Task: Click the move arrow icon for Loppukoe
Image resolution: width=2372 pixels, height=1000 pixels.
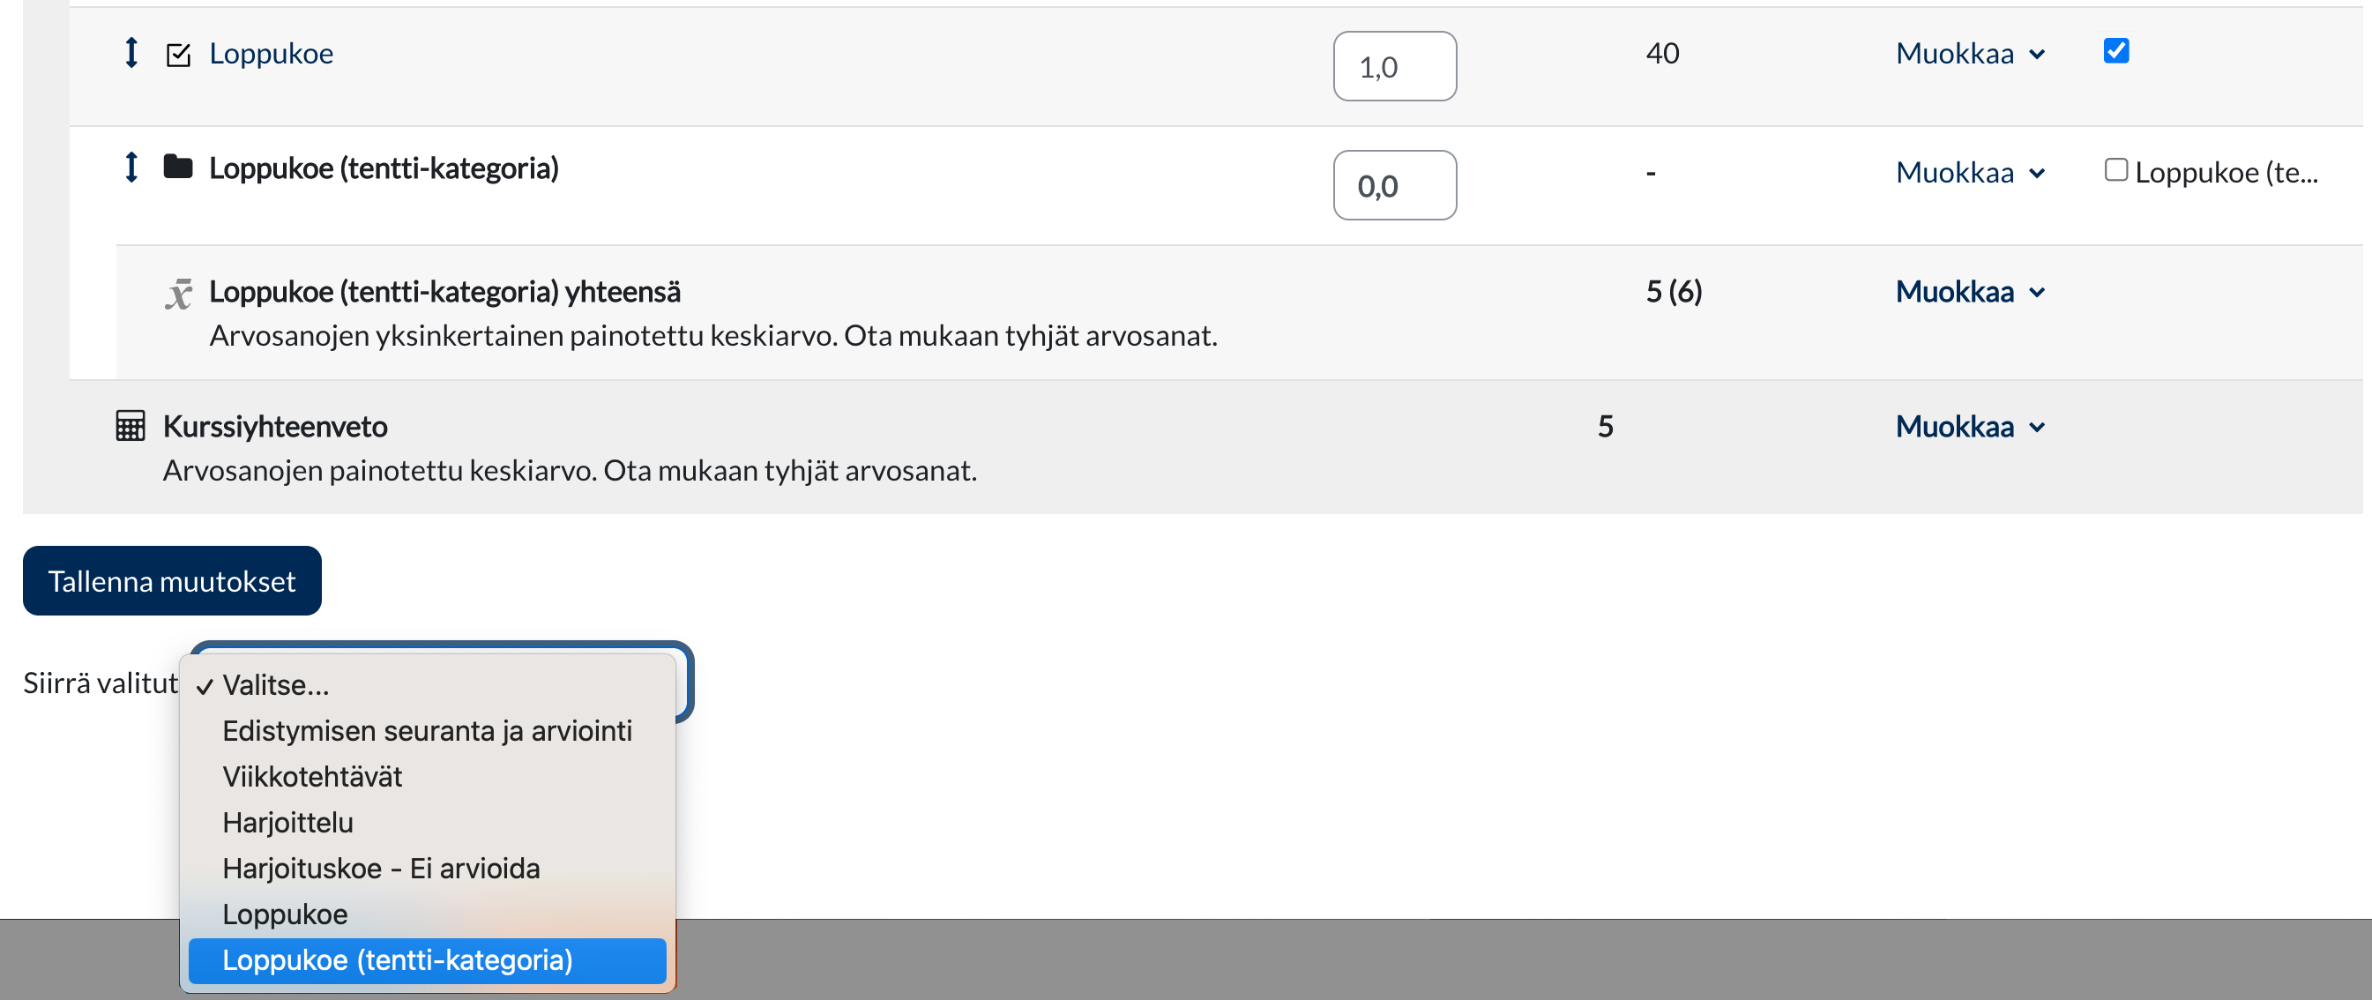Action: [131, 53]
